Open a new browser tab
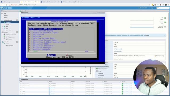 pyautogui.click(x=82, y=2)
